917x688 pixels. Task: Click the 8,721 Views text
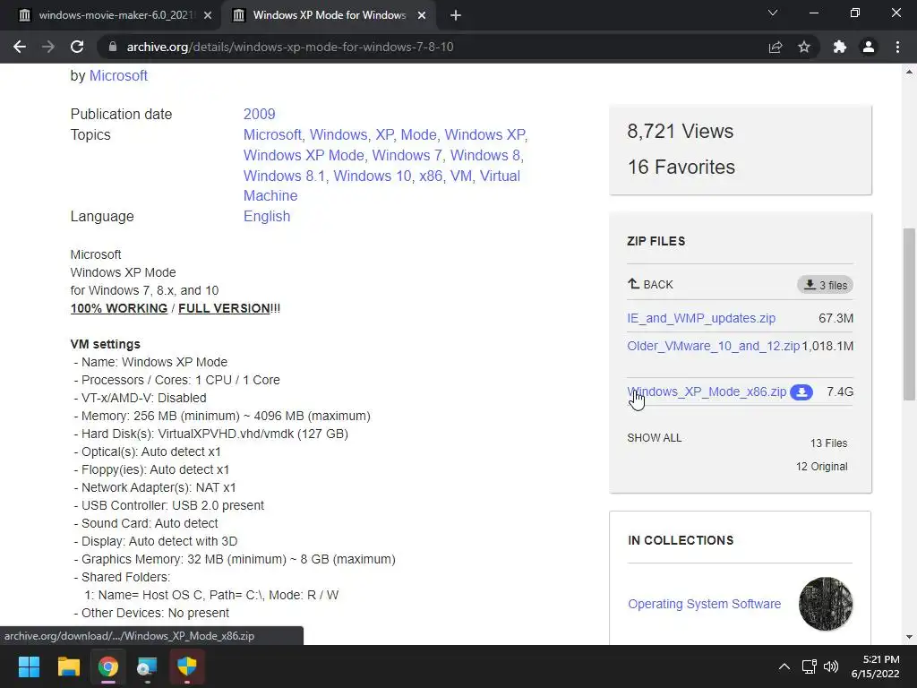681,131
